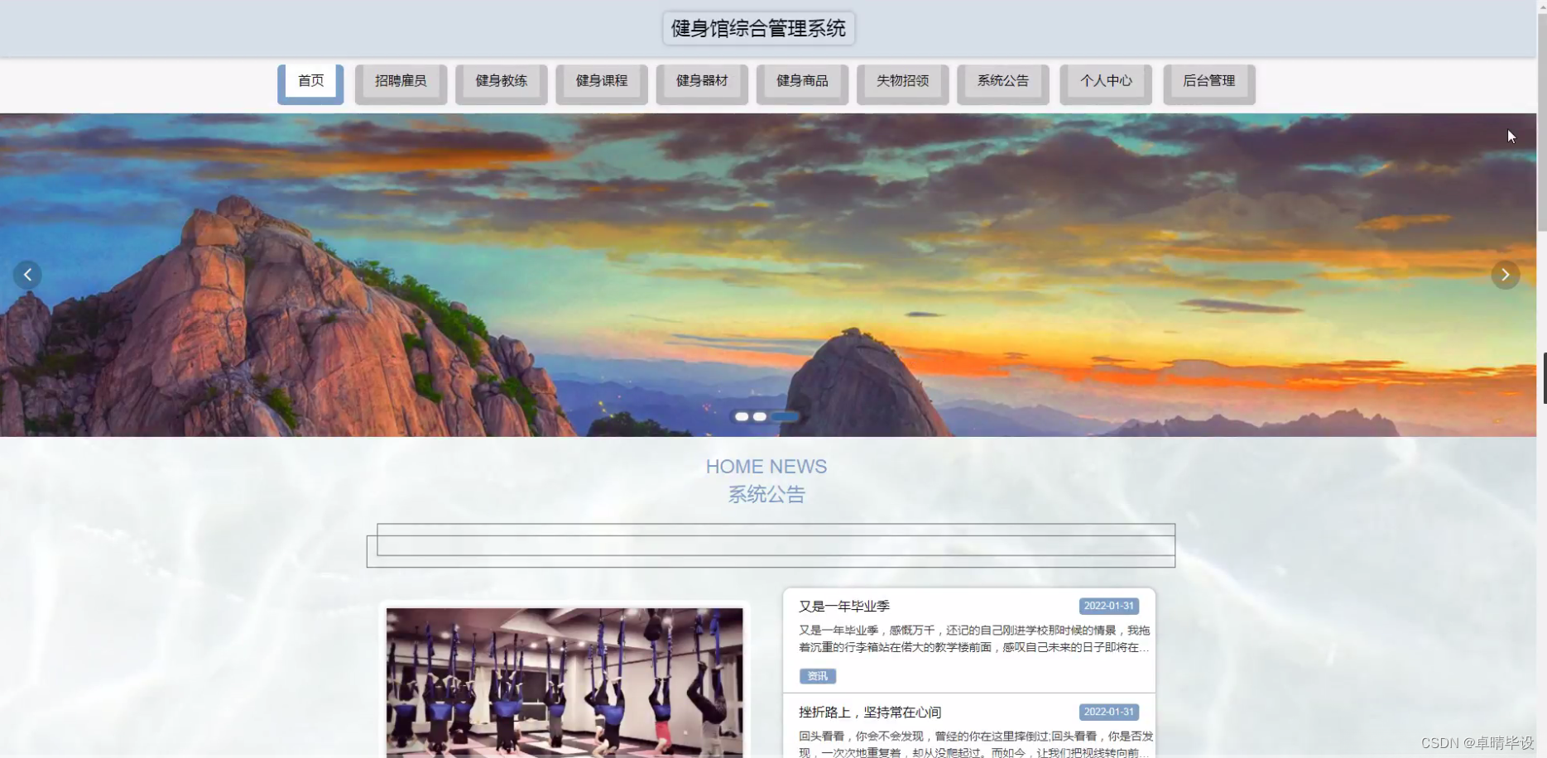Open the 失物招领 page
1547x758 pixels.
point(902,80)
